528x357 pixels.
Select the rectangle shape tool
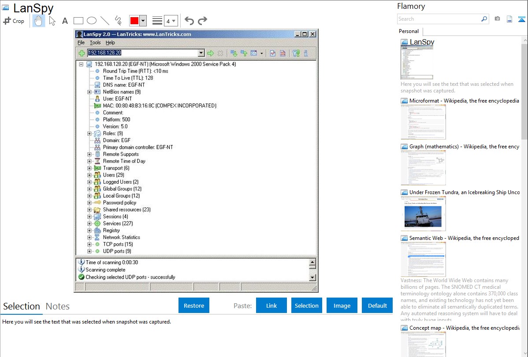pyautogui.click(x=78, y=21)
